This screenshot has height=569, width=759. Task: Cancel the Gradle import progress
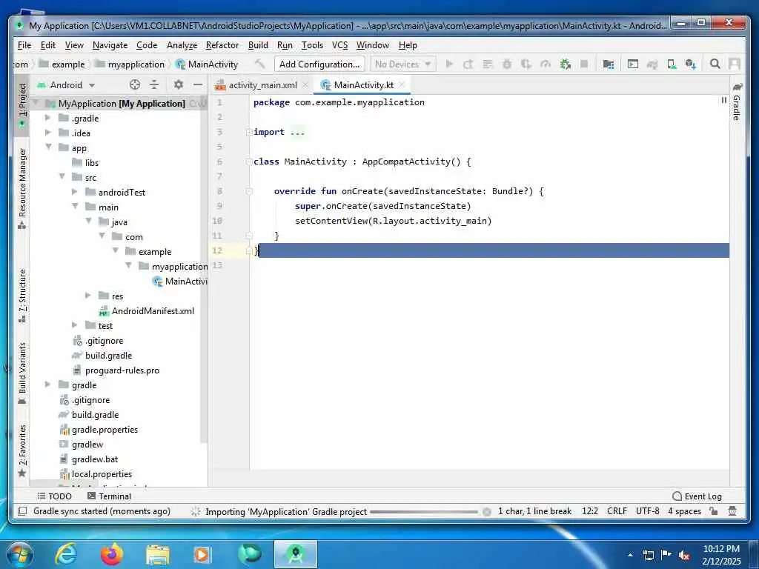pos(487,512)
